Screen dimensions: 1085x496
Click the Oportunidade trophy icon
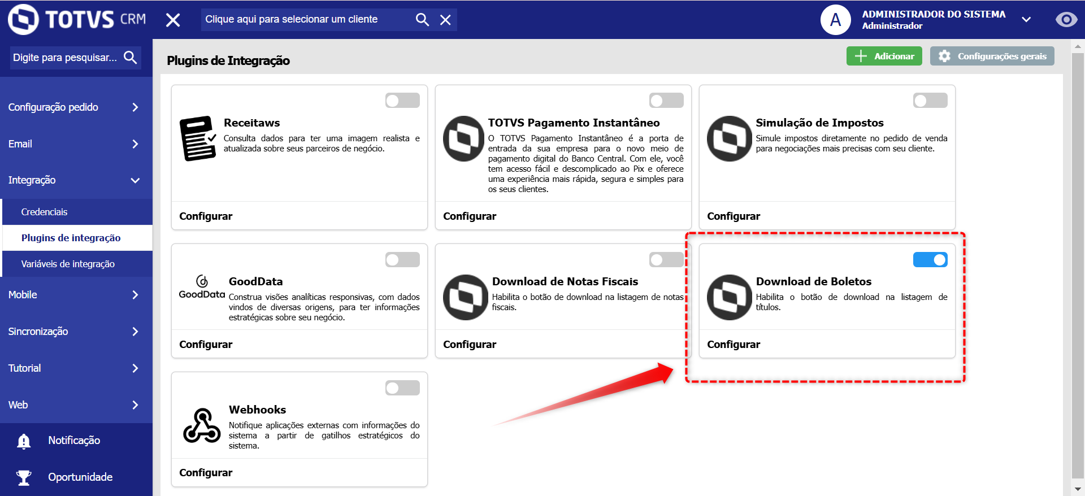[24, 477]
